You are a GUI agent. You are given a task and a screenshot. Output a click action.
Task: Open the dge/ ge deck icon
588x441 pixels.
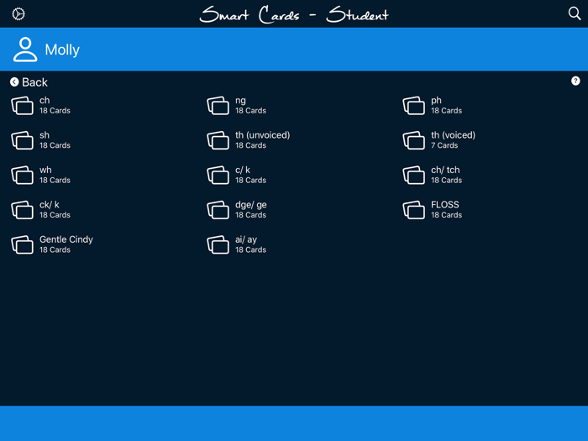tap(218, 210)
